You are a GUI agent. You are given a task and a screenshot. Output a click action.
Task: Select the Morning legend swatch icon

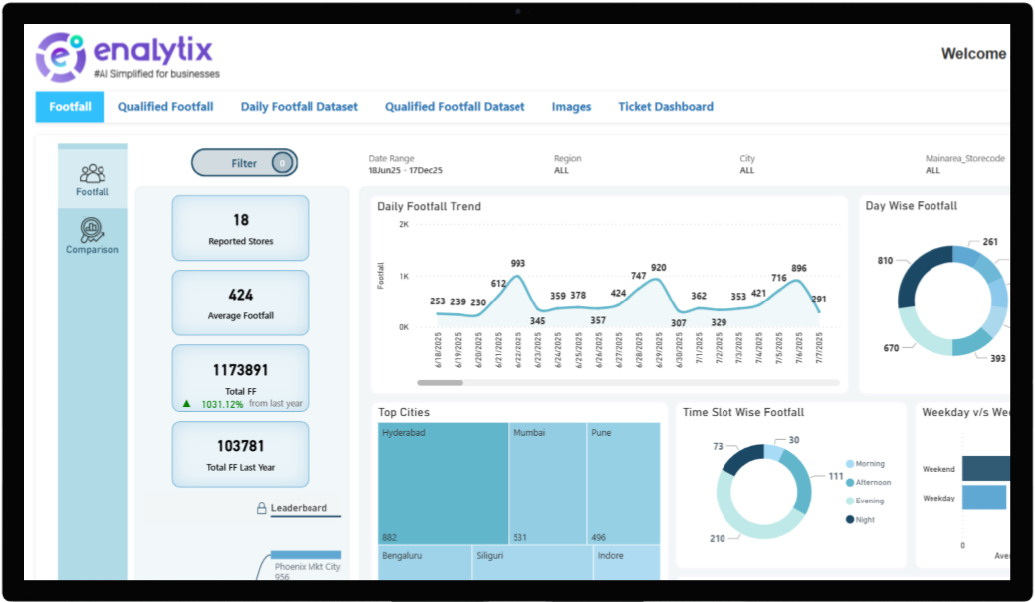[850, 463]
